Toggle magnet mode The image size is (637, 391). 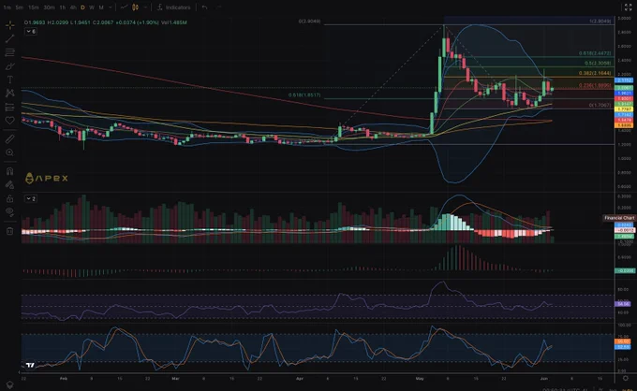click(10, 171)
